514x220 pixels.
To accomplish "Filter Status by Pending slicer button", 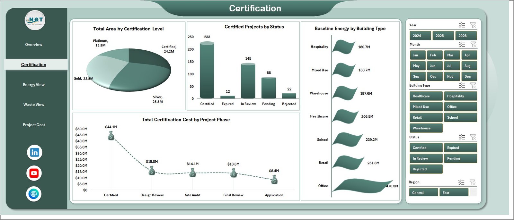I will 460,158.
